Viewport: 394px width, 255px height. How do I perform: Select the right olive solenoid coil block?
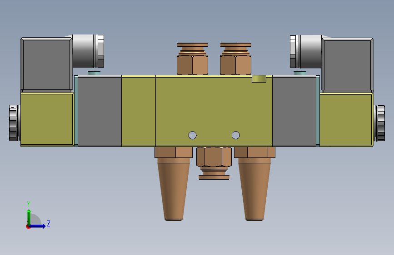(346, 120)
